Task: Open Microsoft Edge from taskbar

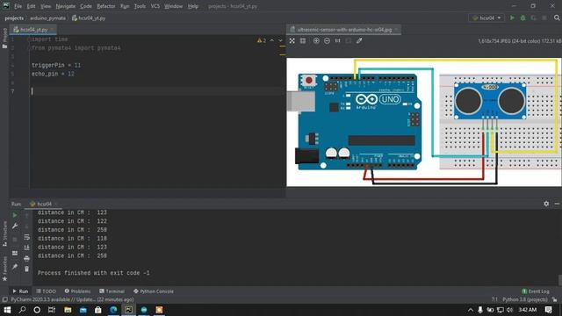Action: tap(113, 310)
